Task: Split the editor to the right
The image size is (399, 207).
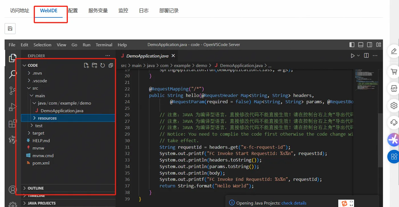Action: (x=367, y=56)
